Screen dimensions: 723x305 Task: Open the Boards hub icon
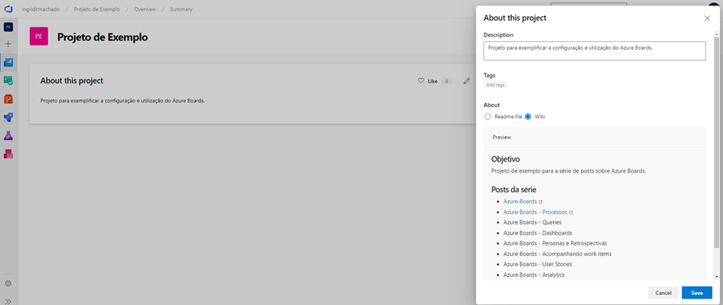pyautogui.click(x=8, y=80)
